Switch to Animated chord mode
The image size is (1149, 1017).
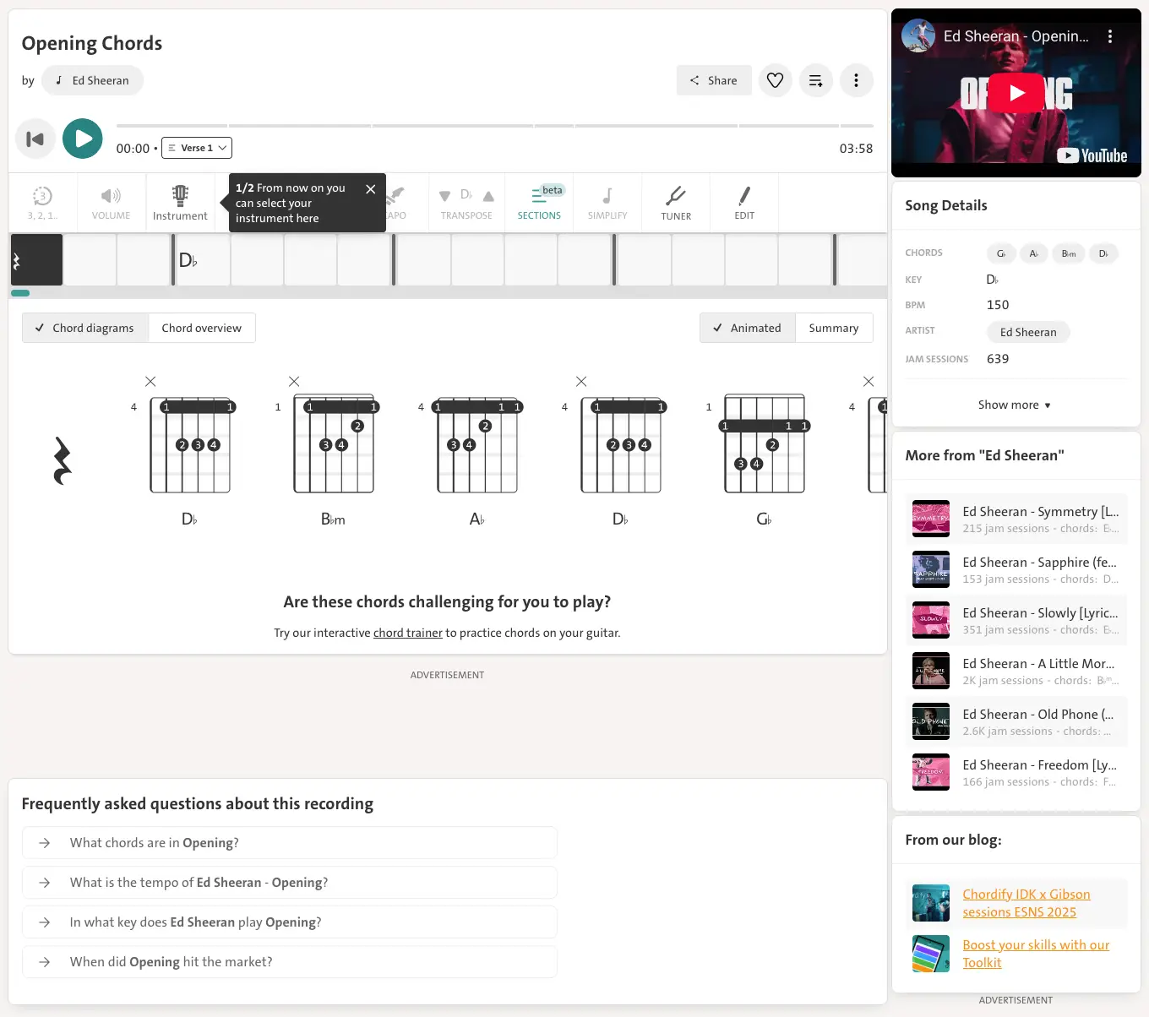(x=748, y=328)
